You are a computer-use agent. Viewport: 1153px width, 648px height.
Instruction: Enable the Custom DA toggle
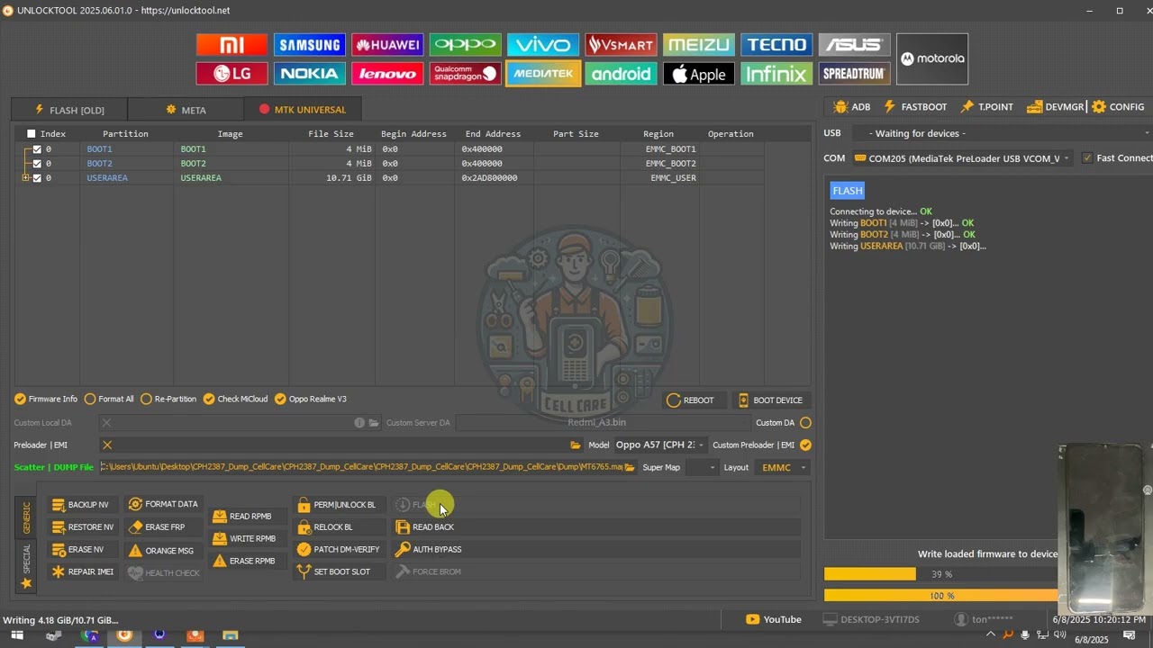[x=805, y=422]
